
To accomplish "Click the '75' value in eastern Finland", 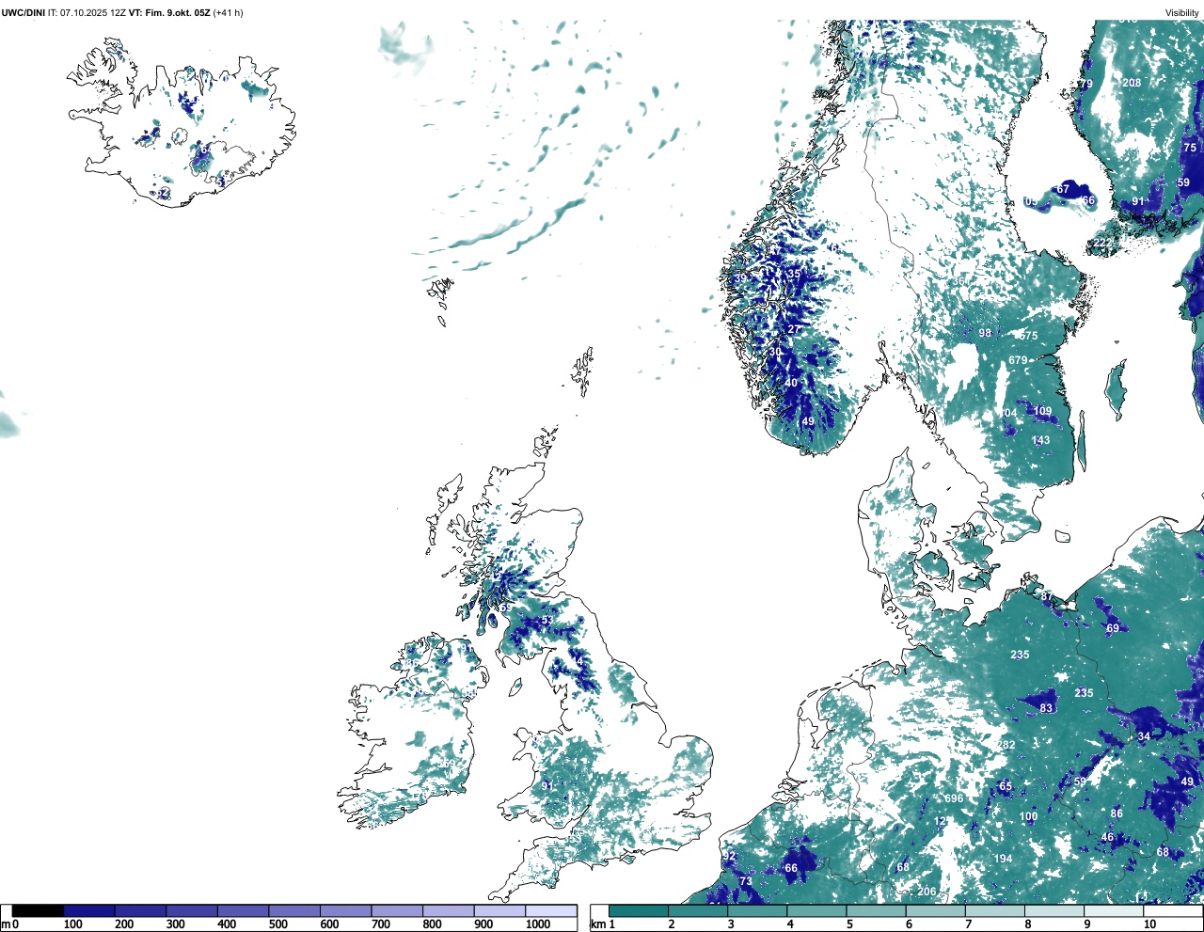I will [x=1190, y=148].
